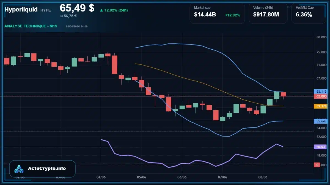Click the 04/06 date axis marker
Image resolution: width=330 pixels, height=185 pixels.
[x=101, y=177]
